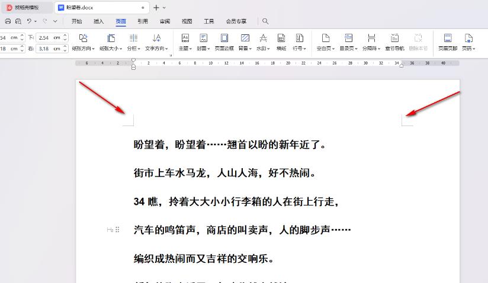Open the 封面 cover page dropdown
Screen dimensions: 488x283
coord(204,42)
